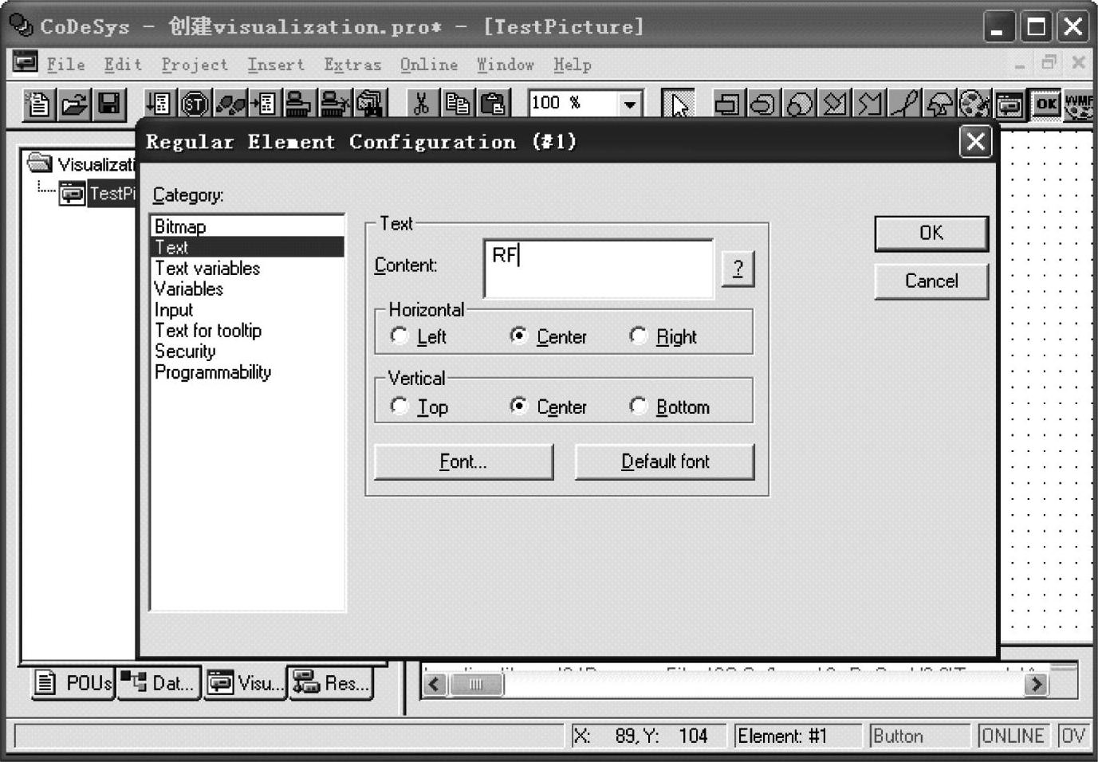
Task: Select the WMF file tool
Action: click(1079, 104)
